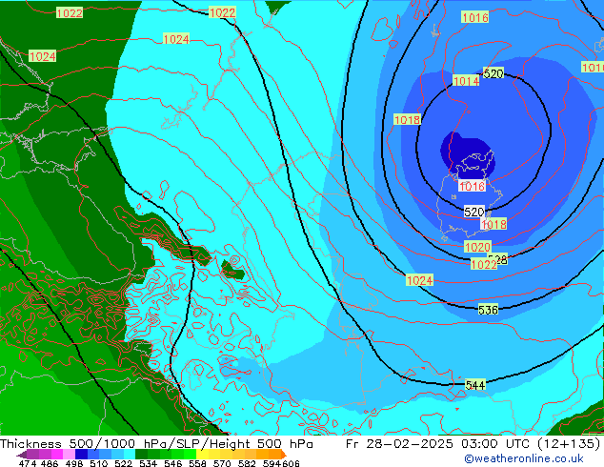
Task: Click the 520 label on green background
Action: [x=493, y=73]
